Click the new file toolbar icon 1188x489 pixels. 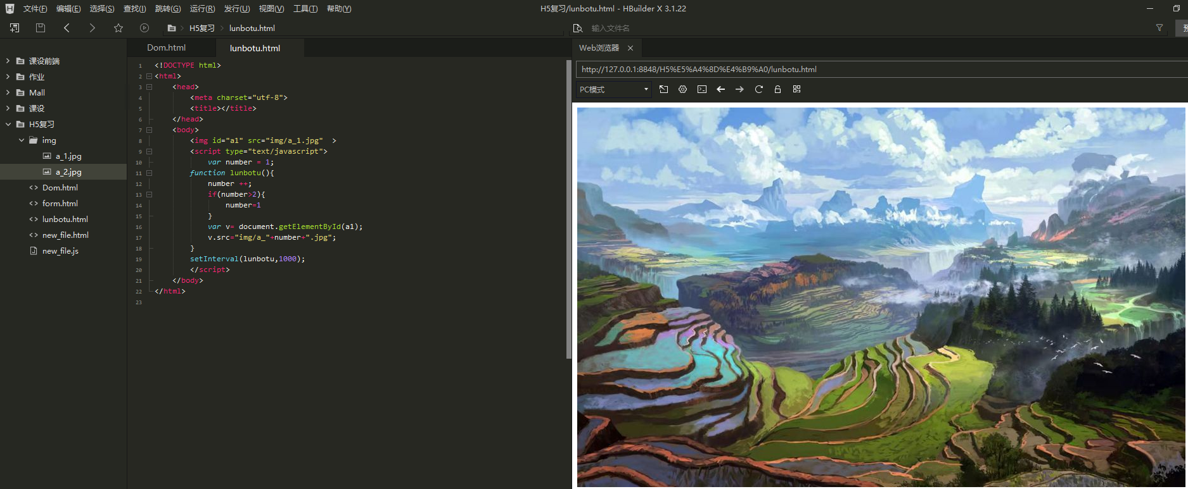tap(15, 28)
